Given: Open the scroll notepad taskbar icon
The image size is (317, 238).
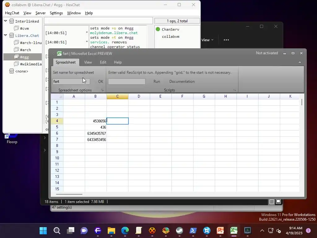Looking at the screenshot, I should click(x=138, y=231).
